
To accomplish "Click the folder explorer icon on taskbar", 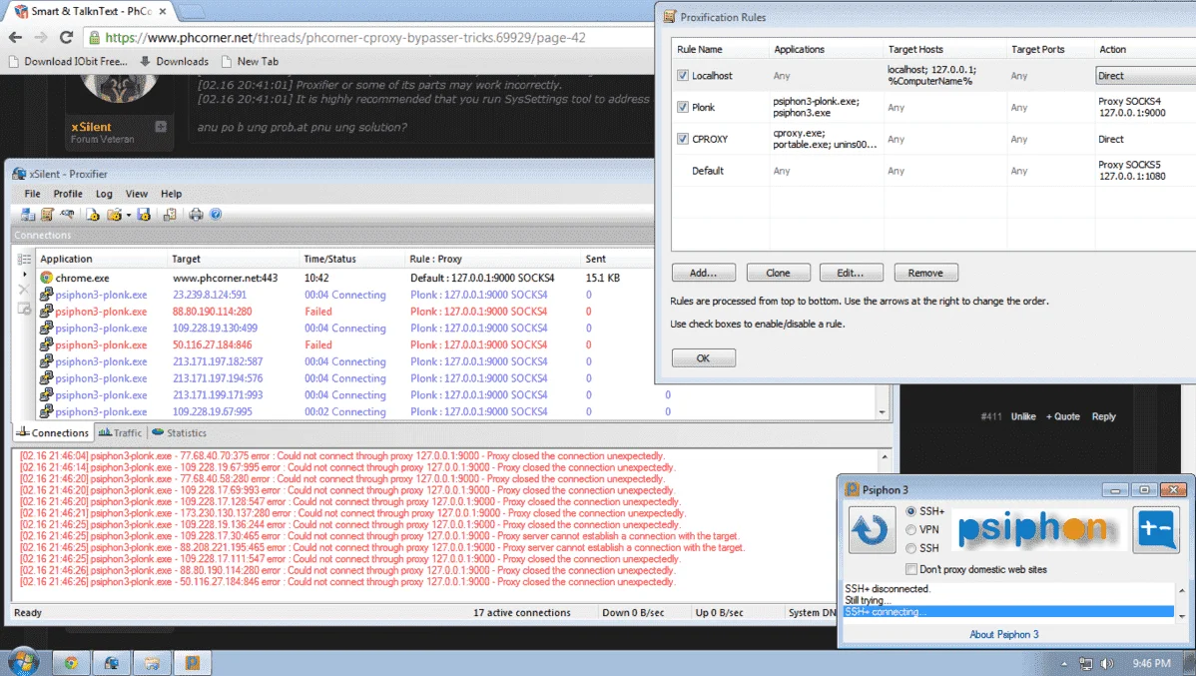I will click(x=152, y=663).
